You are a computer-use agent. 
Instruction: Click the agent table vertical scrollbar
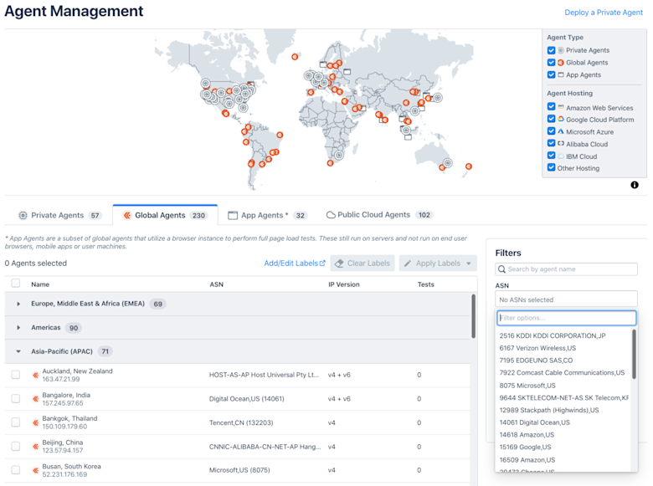[473, 316]
